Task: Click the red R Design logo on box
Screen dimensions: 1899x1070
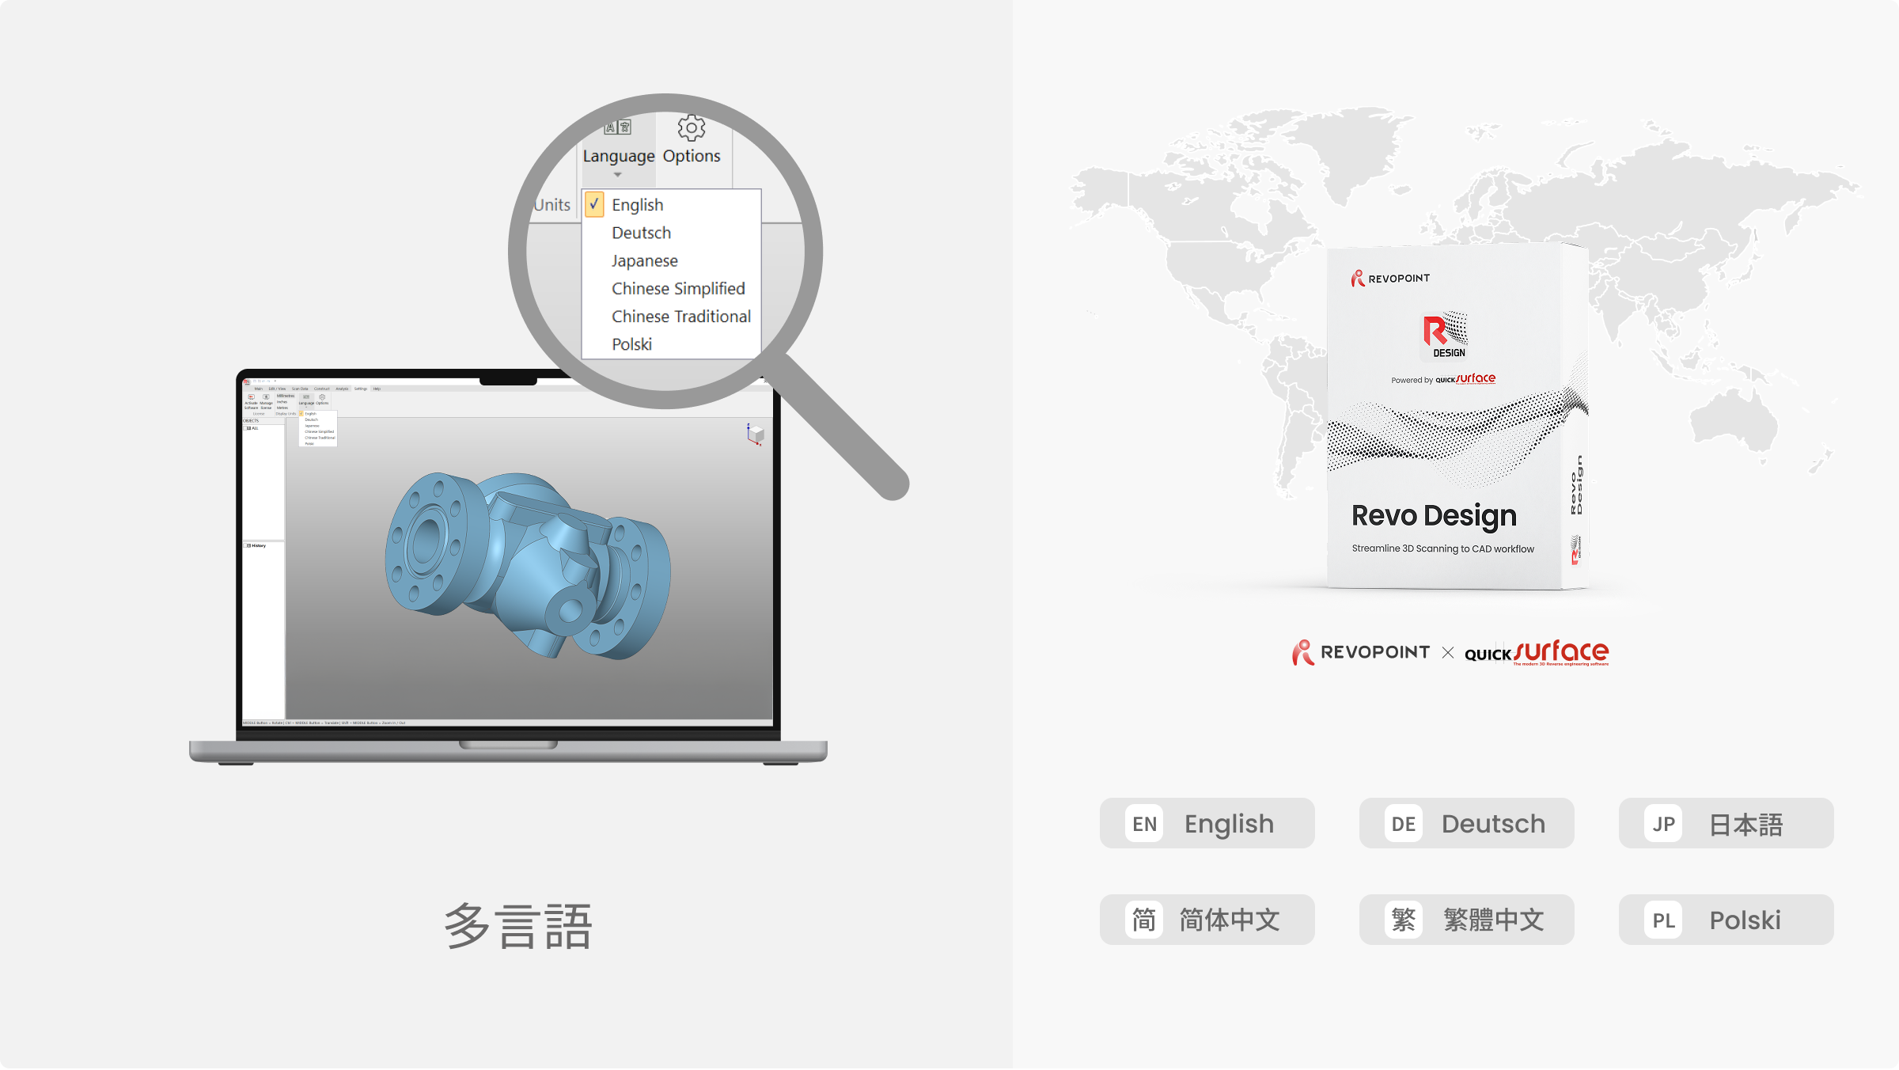Action: click(1446, 336)
